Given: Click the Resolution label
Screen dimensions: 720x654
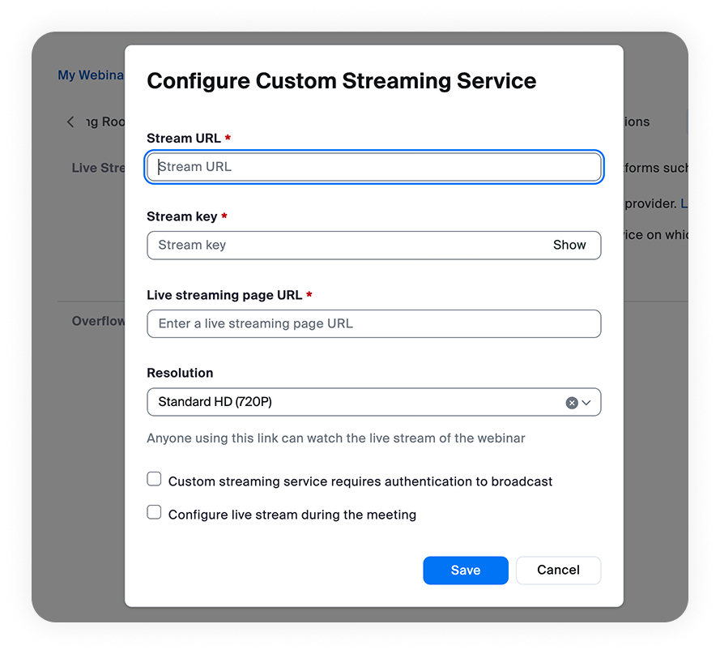Looking at the screenshot, I should coord(180,373).
